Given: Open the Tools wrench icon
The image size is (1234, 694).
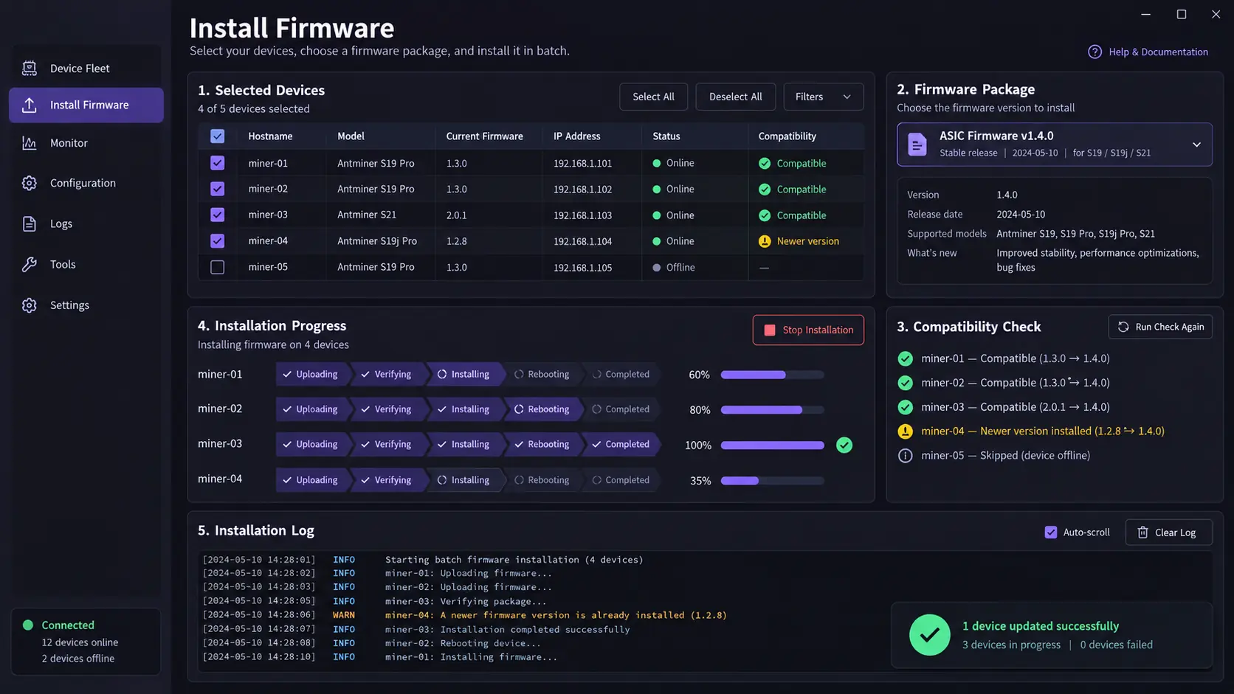Looking at the screenshot, I should click(30, 265).
